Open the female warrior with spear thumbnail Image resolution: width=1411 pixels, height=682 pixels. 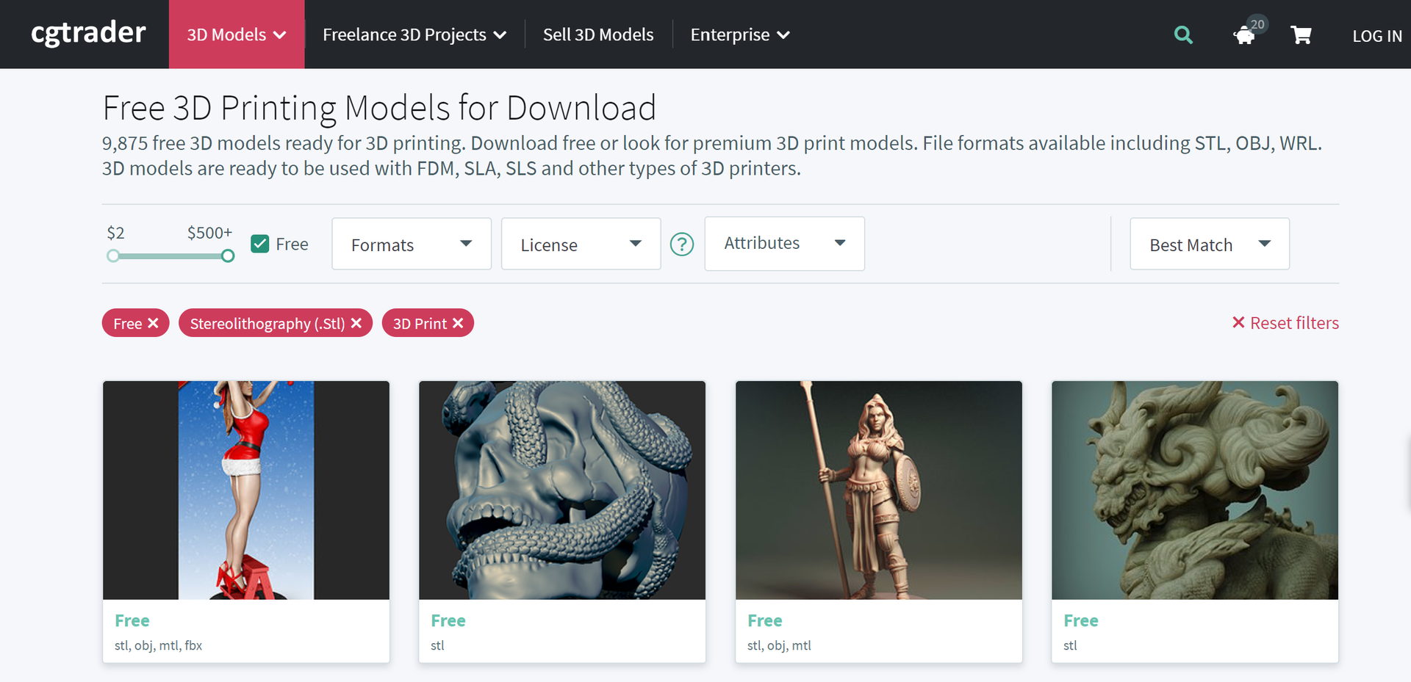(x=879, y=490)
